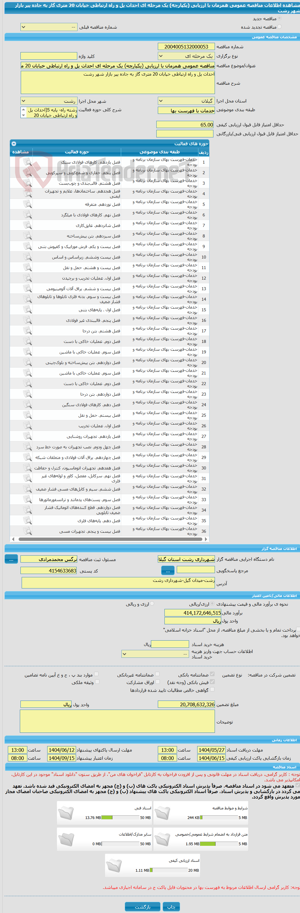Image resolution: width=300 pixels, height=913 pixels.
Task: Collapse the حوزه های فعالیت panel
Action: coord(14,143)
